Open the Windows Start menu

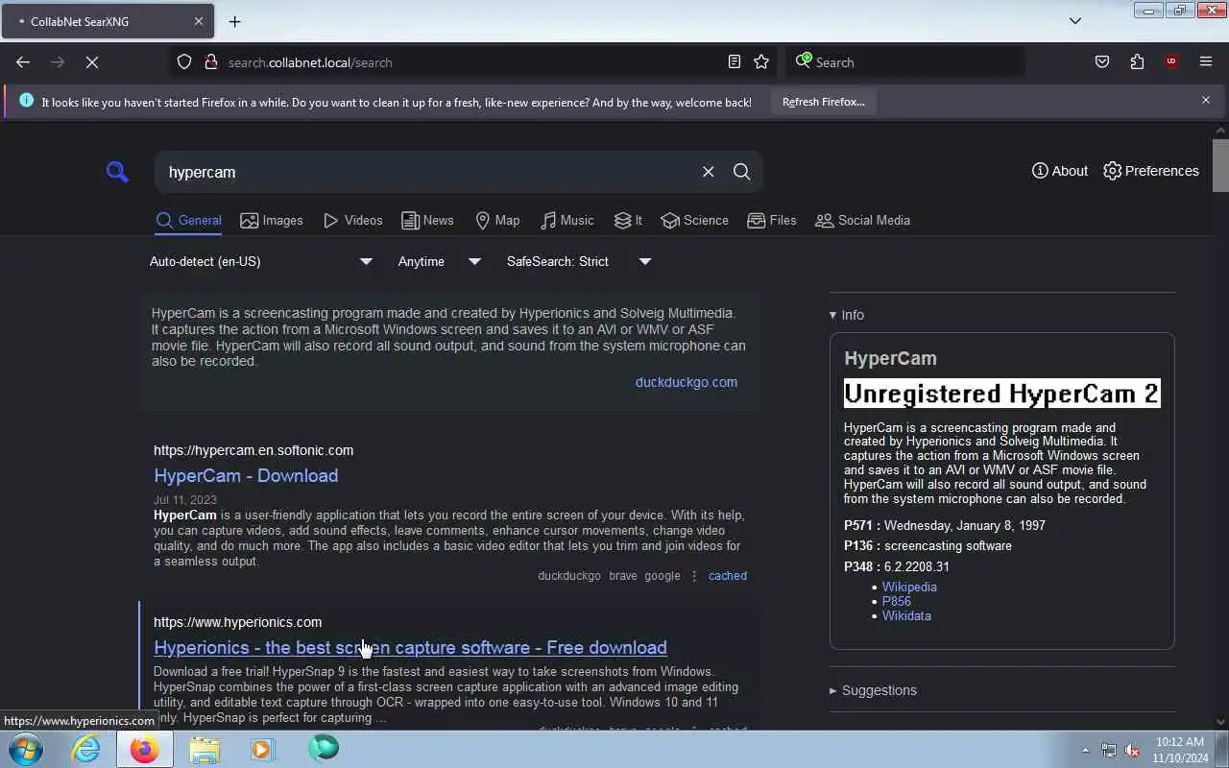(26, 748)
